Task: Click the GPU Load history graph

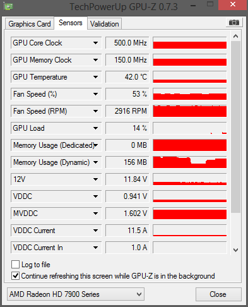Action: (x=190, y=128)
